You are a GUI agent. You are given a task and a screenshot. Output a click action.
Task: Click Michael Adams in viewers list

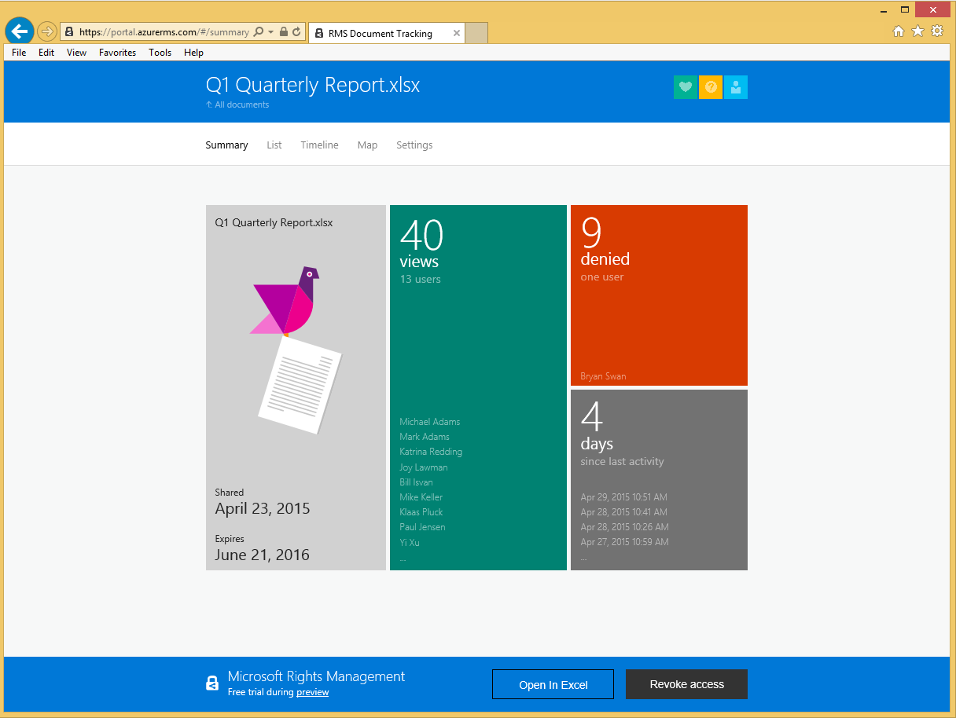[430, 422]
